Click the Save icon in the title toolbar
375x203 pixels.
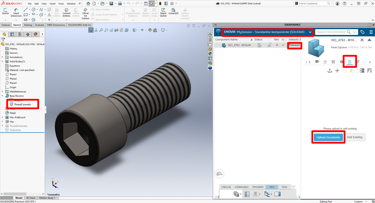[x=111, y=4]
